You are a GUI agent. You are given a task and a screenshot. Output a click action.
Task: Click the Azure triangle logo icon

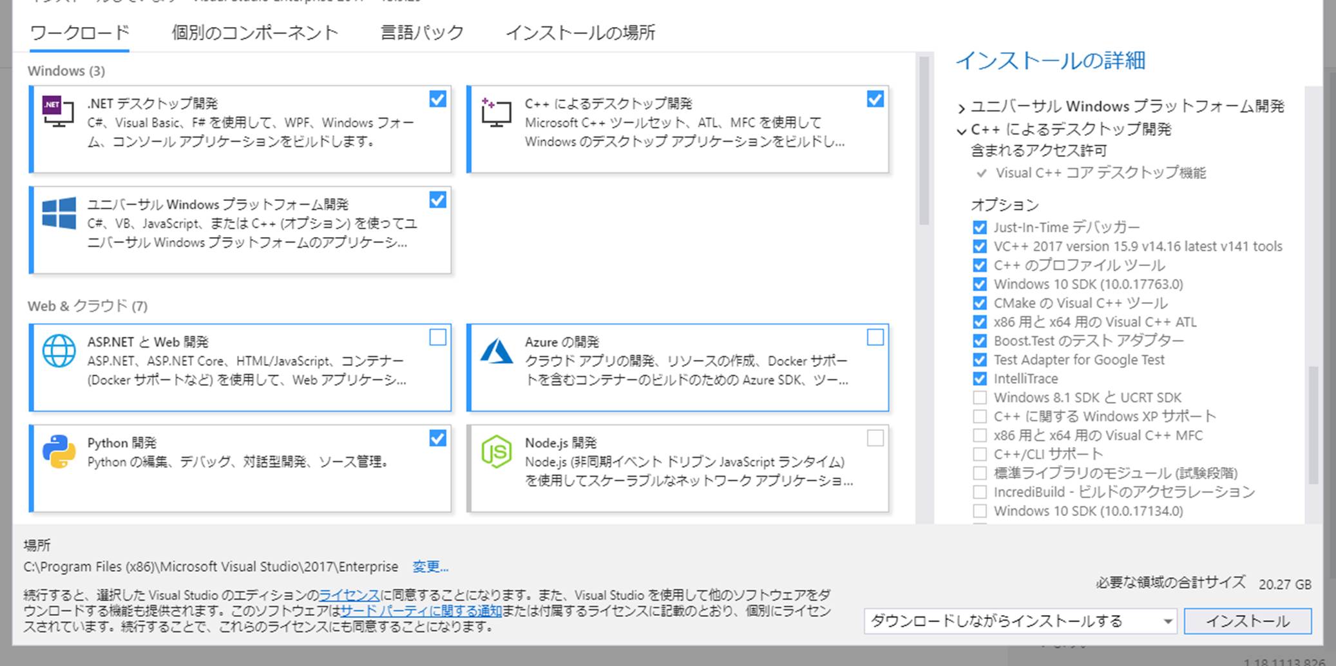coord(496,352)
